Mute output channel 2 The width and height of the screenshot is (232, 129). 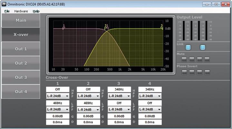(x=192, y=59)
